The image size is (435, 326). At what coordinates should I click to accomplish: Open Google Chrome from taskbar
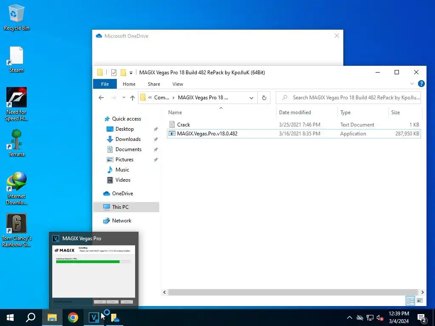[x=73, y=318]
